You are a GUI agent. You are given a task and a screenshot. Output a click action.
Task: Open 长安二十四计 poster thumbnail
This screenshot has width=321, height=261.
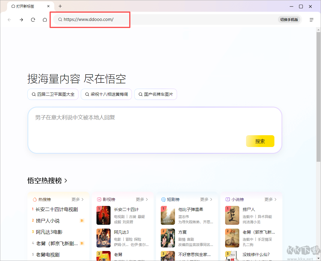tap(104, 215)
